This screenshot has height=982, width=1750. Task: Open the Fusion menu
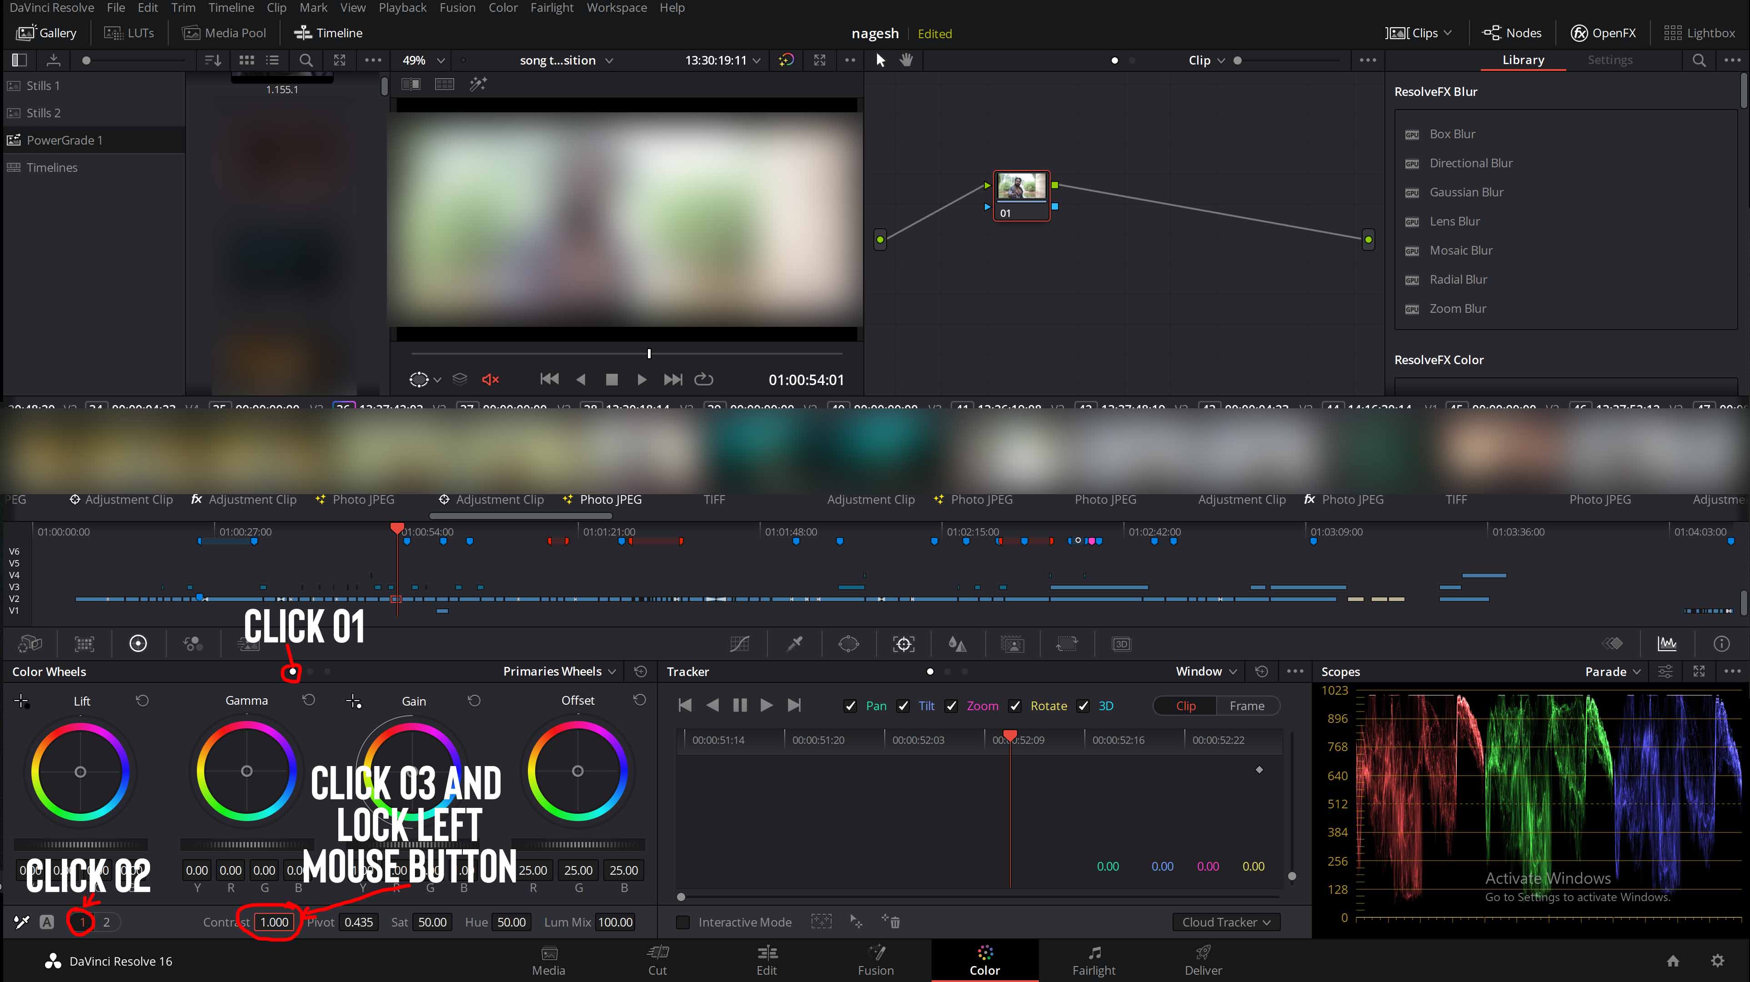coord(457,7)
